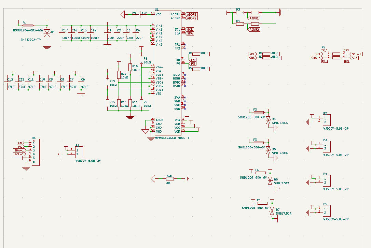Select capacitor C6 47uF
The width and height of the screenshot is (371, 248).
pos(81,83)
